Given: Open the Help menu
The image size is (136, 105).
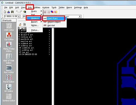Looking at the screenshot, I should [x=86, y=8].
